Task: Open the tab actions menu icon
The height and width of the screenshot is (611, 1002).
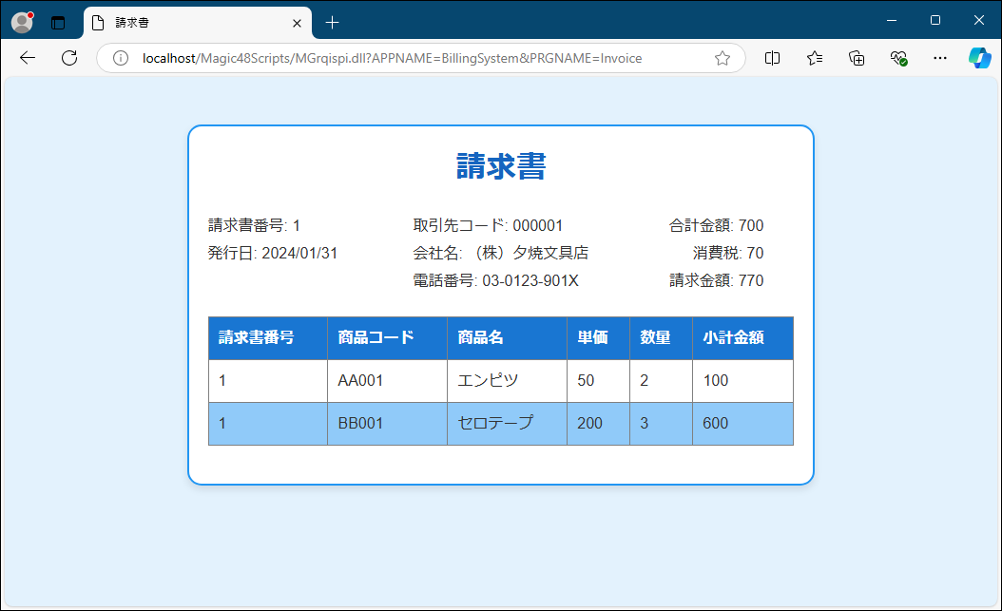Action: click(x=58, y=22)
